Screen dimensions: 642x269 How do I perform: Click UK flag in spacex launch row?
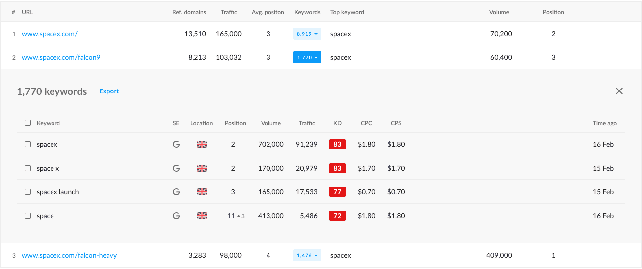[x=202, y=192]
